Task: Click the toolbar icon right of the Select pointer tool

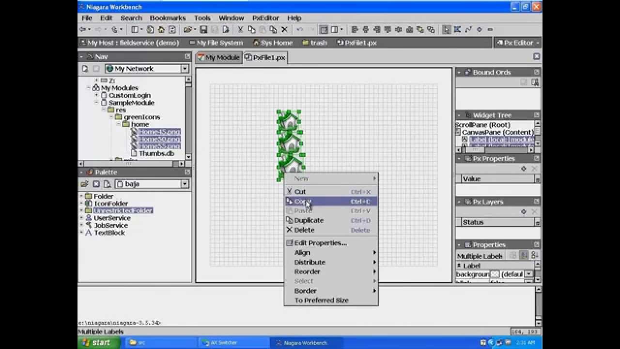Action: tap(457, 30)
